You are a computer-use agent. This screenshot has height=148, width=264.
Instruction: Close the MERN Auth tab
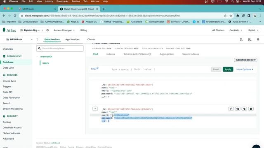[x=55, y=9]
